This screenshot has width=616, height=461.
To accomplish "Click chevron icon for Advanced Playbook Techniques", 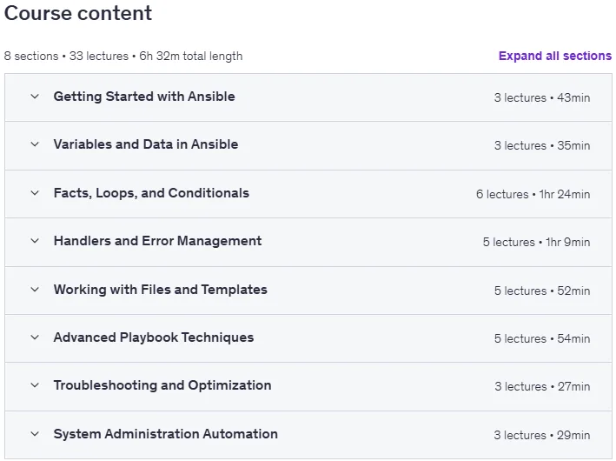I will pyautogui.click(x=35, y=337).
